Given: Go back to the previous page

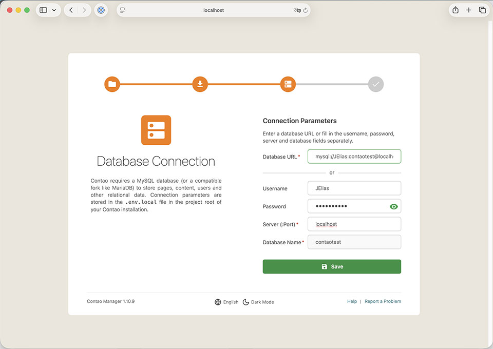Looking at the screenshot, I should [x=71, y=10].
